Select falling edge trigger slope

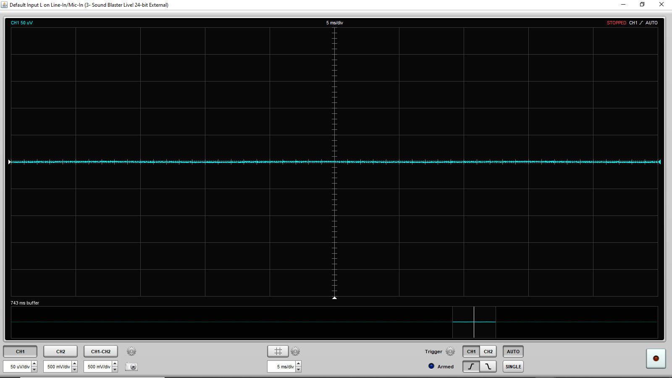pyautogui.click(x=488, y=367)
